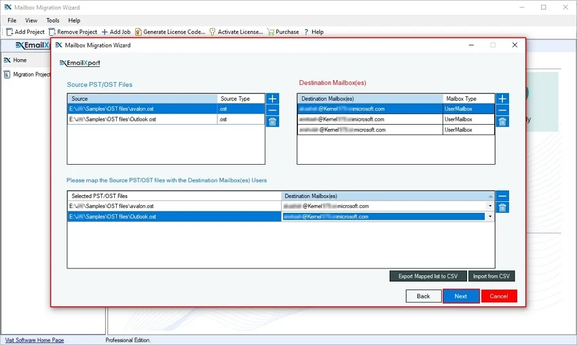Close the Mailbox Migration Wizard dialog
The width and height of the screenshot is (577, 345).
515,45
